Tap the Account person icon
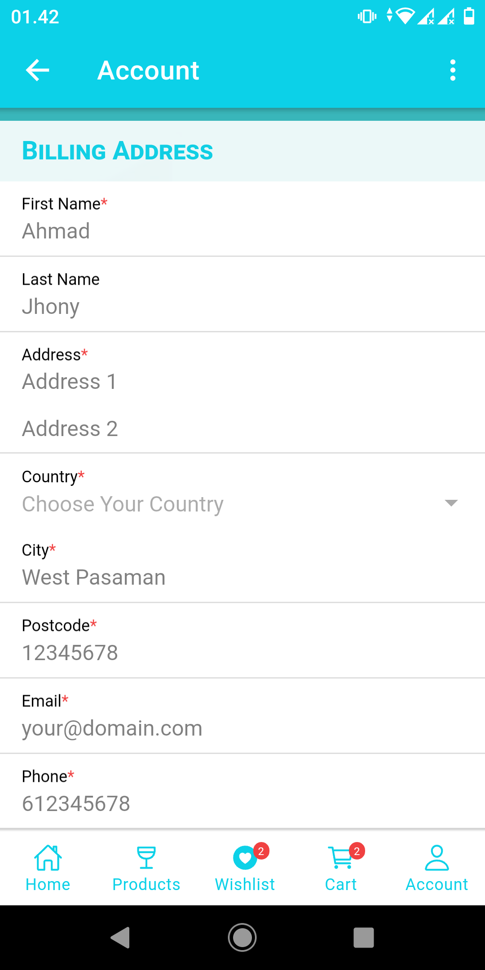485x970 pixels. click(436, 858)
